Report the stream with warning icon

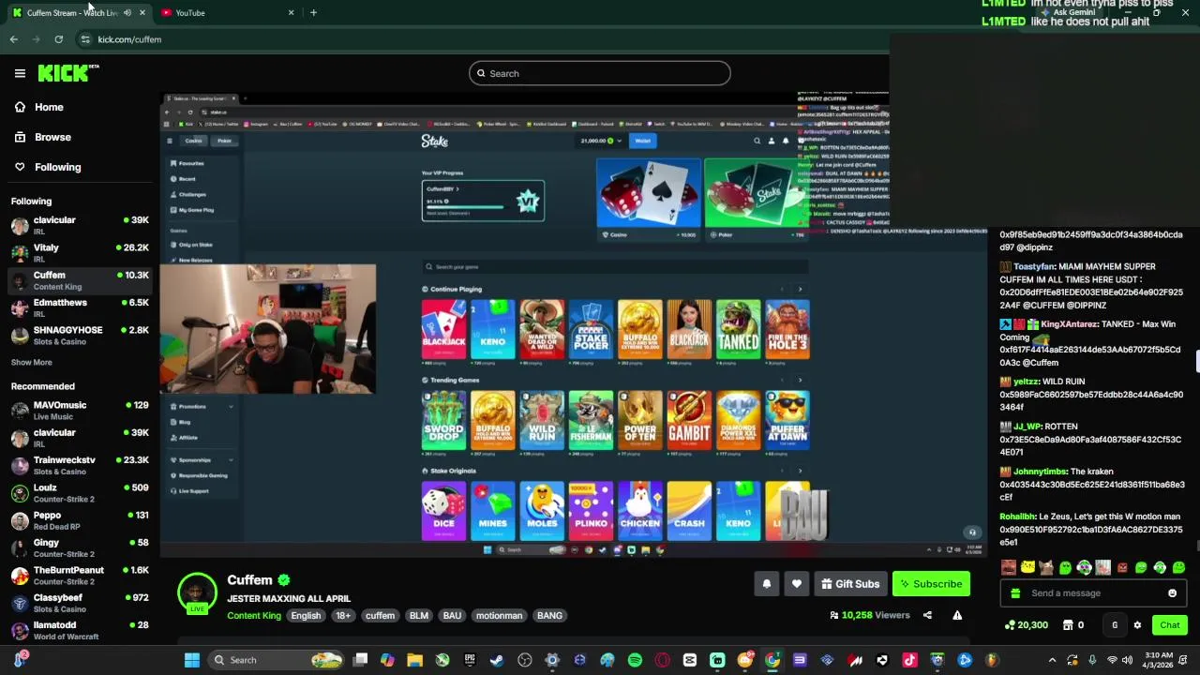tap(957, 615)
